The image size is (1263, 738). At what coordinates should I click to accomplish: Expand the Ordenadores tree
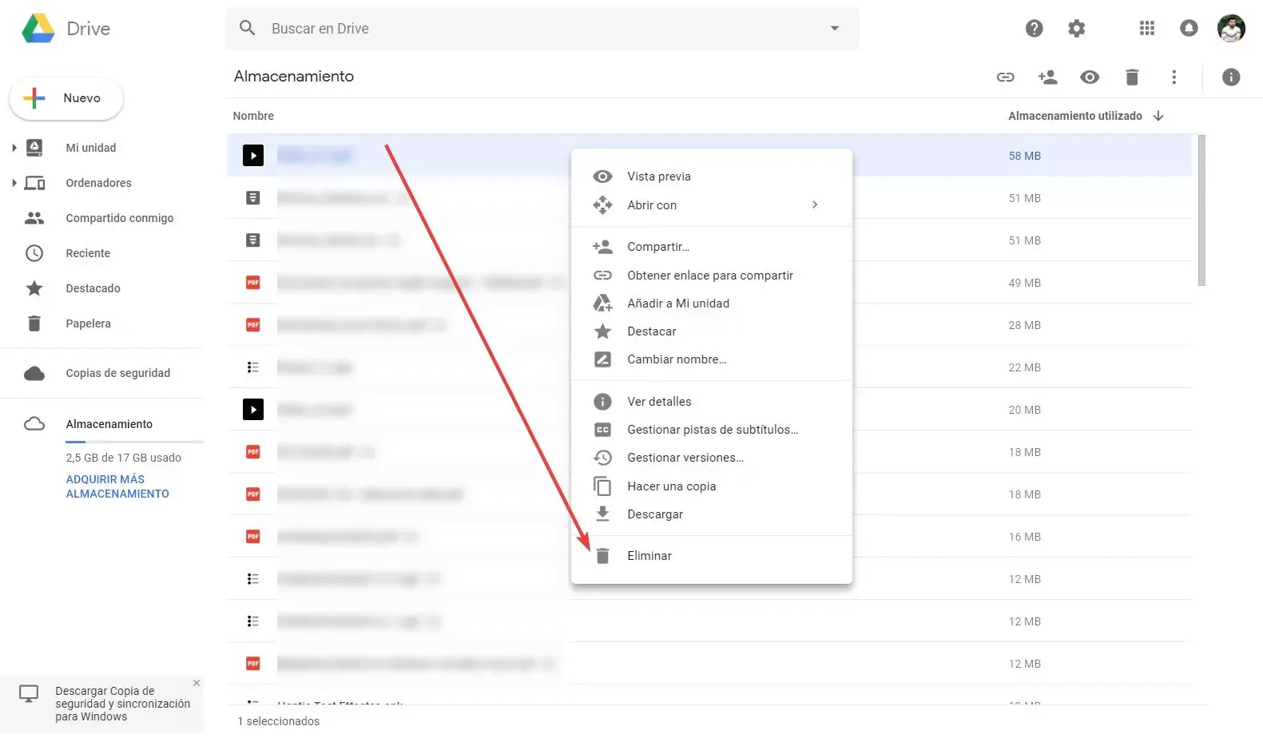coord(14,183)
